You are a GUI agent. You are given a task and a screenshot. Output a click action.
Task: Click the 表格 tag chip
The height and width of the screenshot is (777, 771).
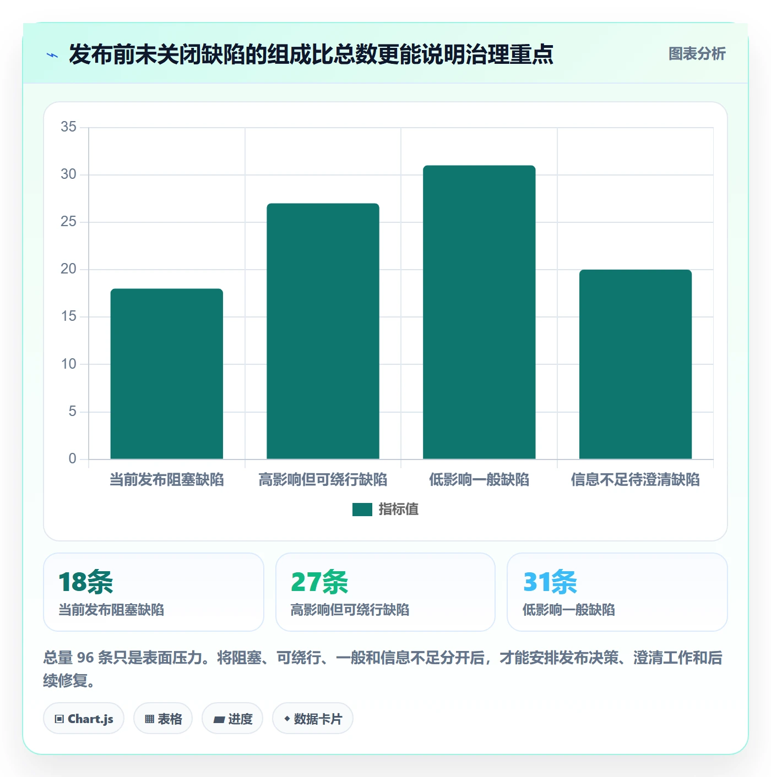point(163,719)
